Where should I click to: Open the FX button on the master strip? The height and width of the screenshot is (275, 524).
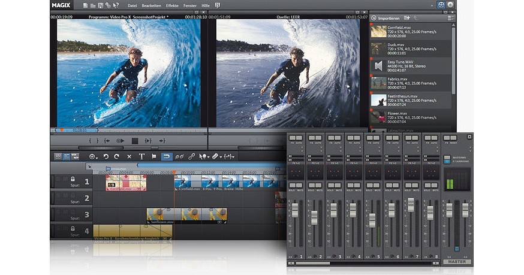point(447,138)
